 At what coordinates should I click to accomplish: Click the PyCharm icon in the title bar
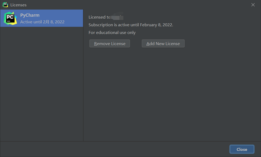tap(5, 5)
